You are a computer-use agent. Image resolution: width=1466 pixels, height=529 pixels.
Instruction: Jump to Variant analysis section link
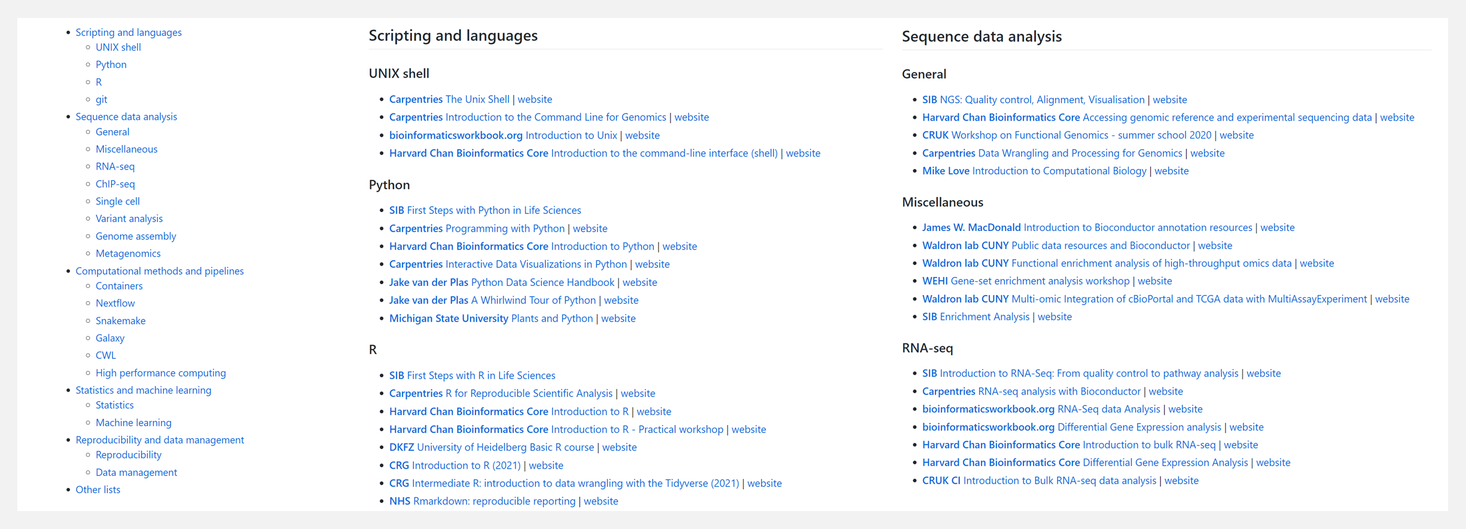click(x=129, y=219)
